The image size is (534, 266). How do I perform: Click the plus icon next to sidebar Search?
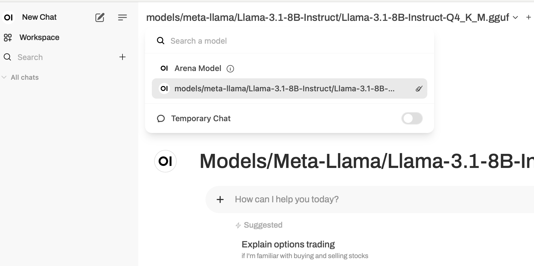point(122,57)
